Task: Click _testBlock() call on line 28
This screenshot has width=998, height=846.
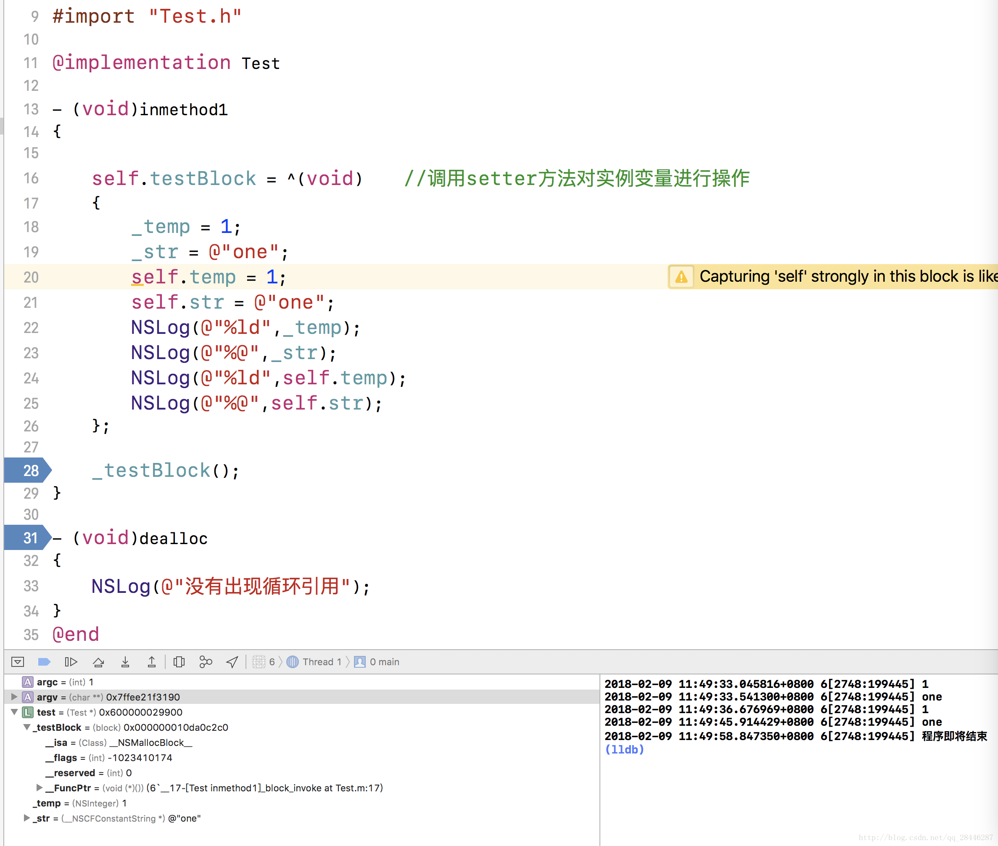Action: click(166, 471)
